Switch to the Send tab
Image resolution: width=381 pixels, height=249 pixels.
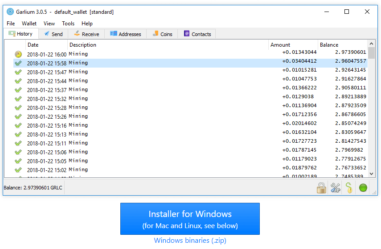(x=53, y=34)
